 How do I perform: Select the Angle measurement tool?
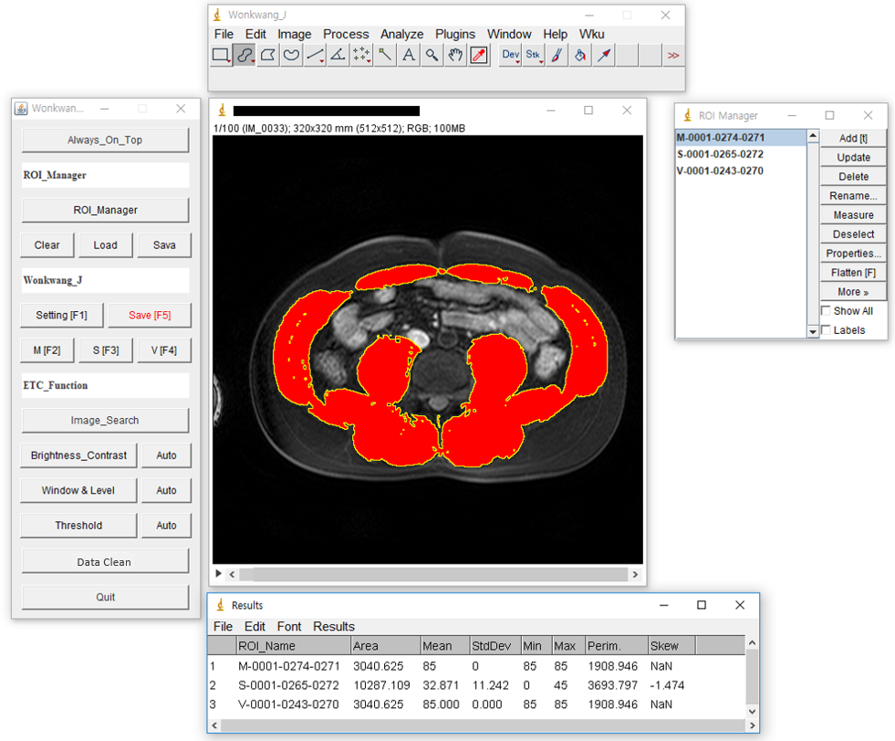[338, 56]
